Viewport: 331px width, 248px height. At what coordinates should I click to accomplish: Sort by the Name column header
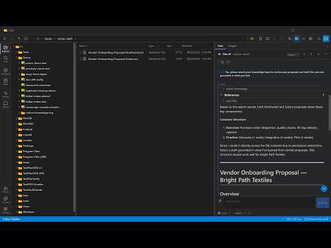[83, 46]
